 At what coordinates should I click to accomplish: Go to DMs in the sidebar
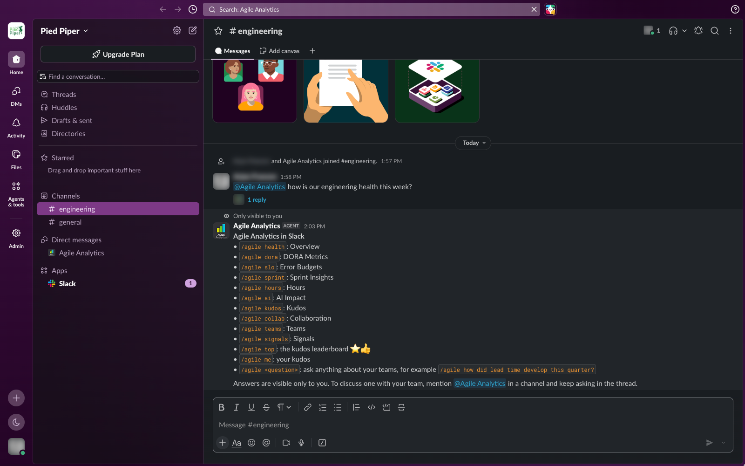click(x=16, y=96)
